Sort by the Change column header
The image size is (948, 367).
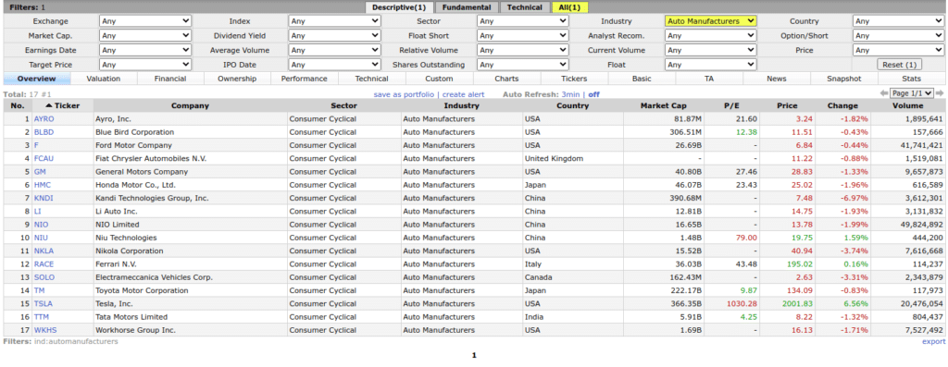(842, 105)
